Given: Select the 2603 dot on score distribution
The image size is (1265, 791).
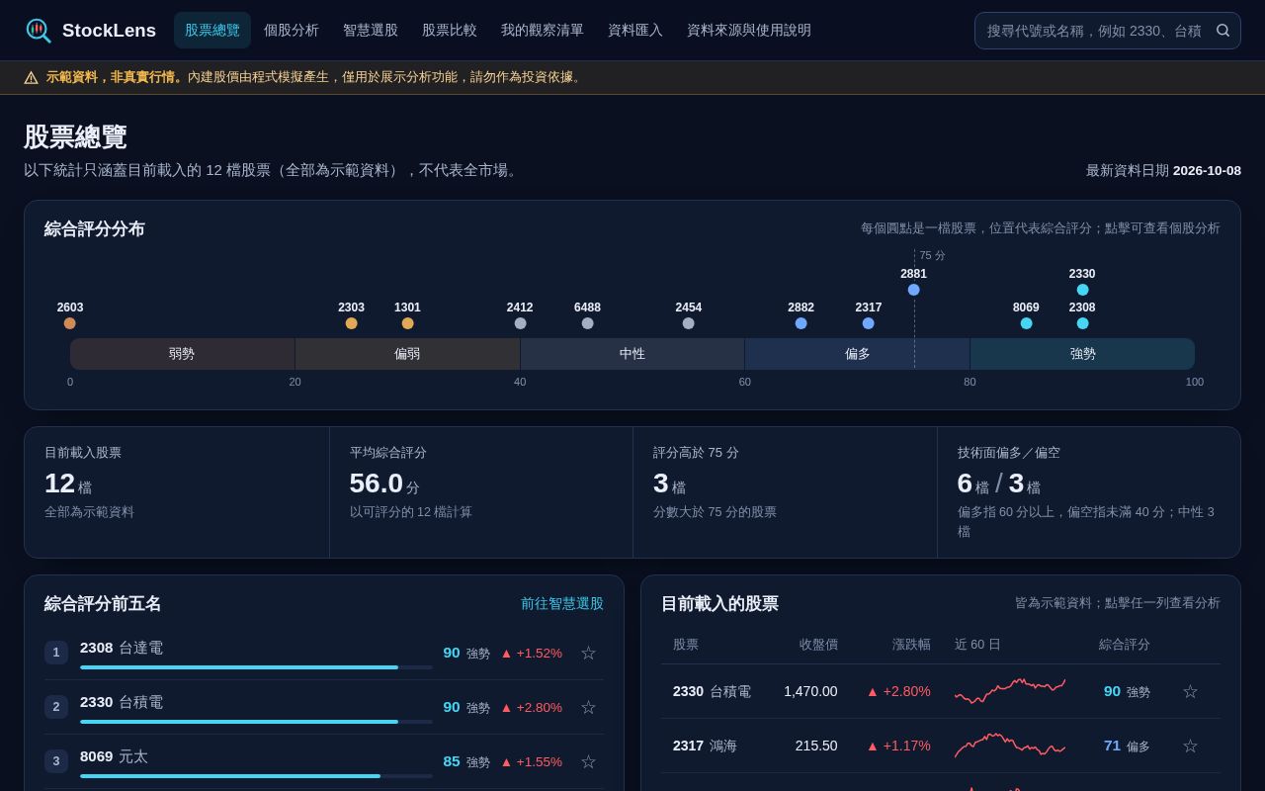Looking at the screenshot, I should point(70,323).
